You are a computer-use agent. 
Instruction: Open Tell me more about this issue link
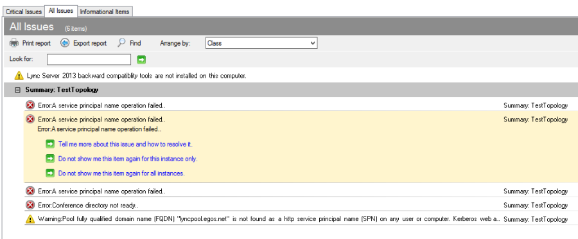(125, 144)
